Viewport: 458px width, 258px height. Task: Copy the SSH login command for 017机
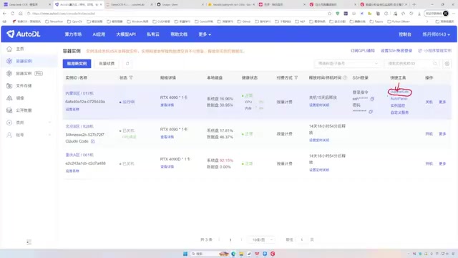point(372,99)
